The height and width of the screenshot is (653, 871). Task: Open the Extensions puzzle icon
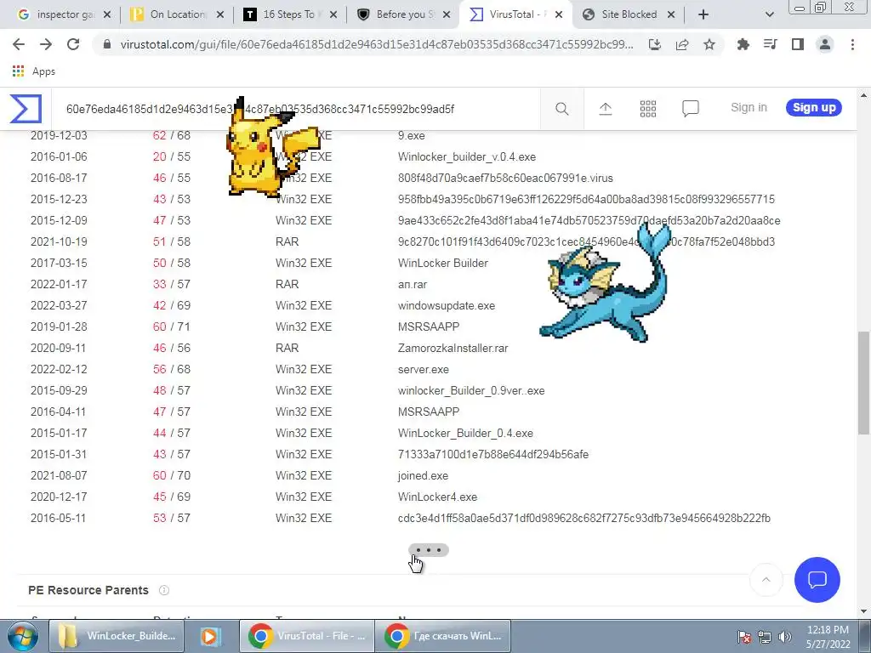pyautogui.click(x=743, y=44)
